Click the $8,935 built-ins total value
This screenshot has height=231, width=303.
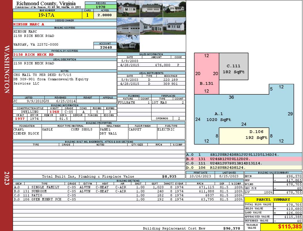[169, 176]
